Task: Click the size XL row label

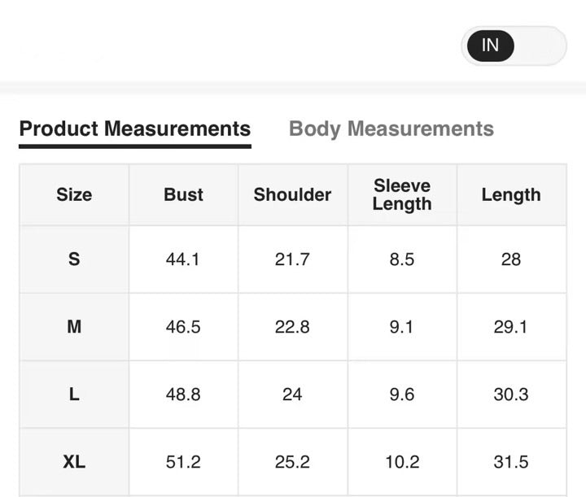Action: tap(74, 462)
